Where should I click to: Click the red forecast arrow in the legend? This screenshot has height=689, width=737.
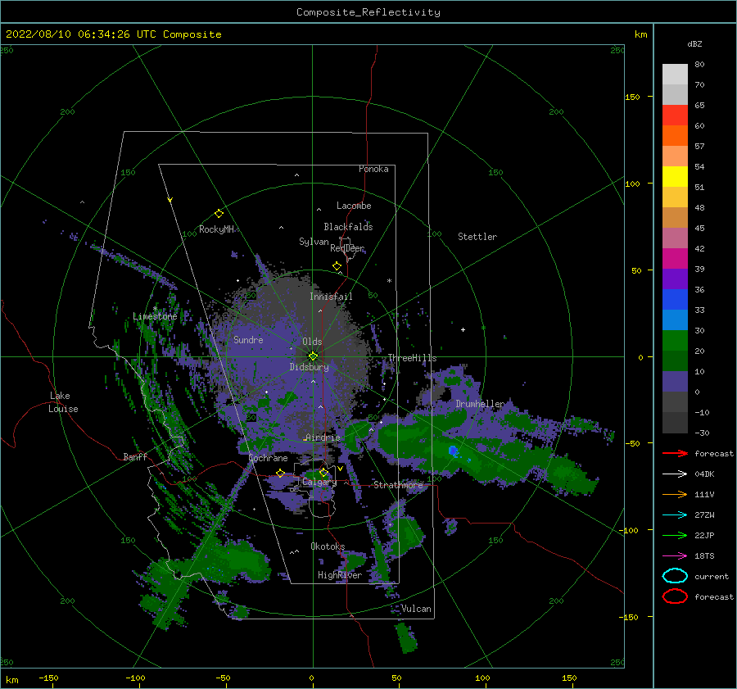(x=675, y=453)
